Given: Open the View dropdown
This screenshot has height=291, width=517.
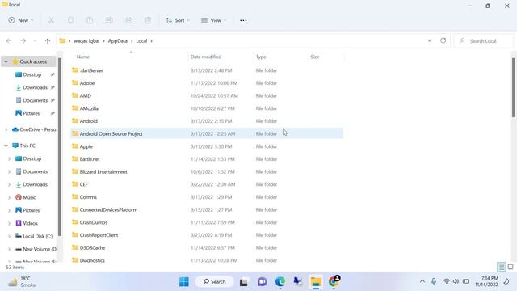Looking at the screenshot, I should [213, 20].
